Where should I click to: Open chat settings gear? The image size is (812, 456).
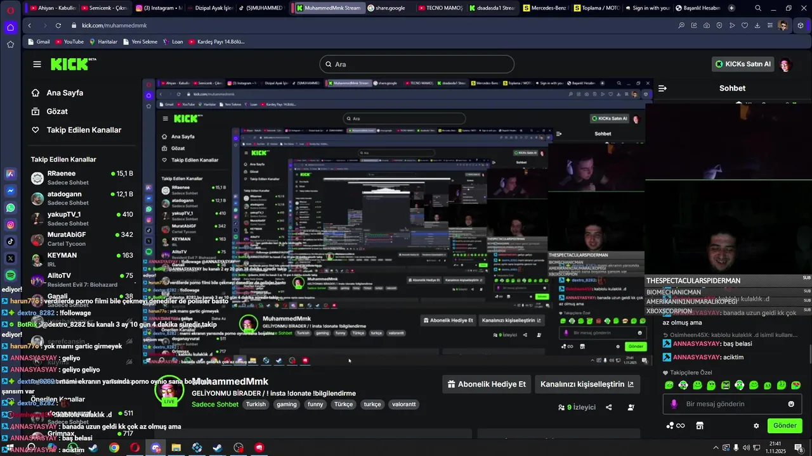(x=756, y=426)
